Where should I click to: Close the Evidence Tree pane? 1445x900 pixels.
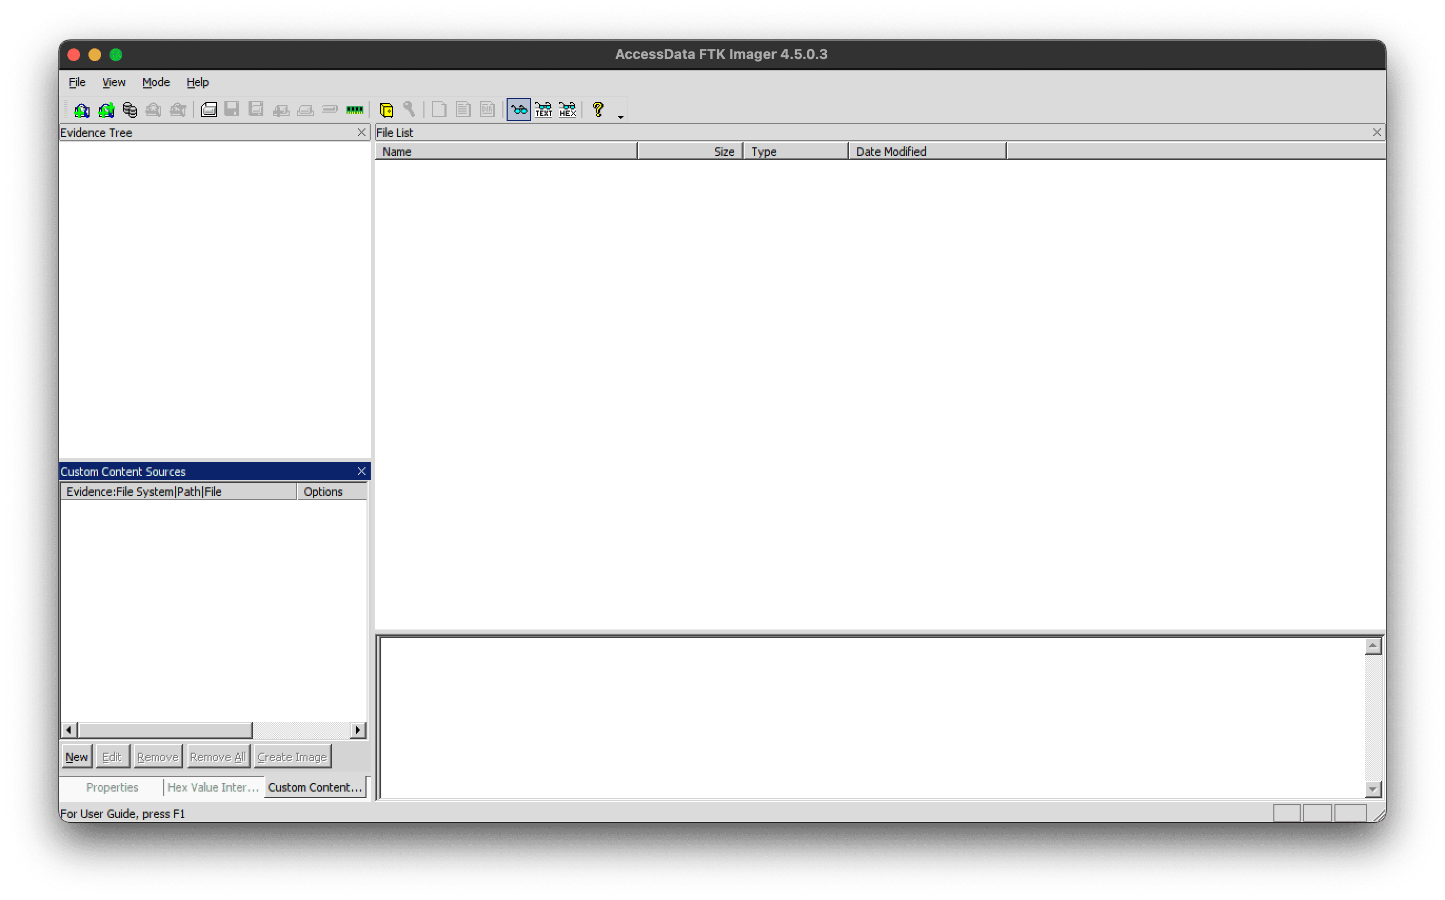point(361,132)
